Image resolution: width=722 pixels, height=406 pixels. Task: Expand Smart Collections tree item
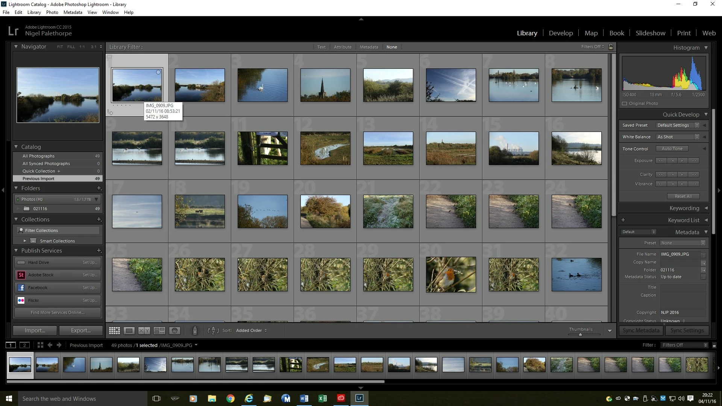(25, 241)
